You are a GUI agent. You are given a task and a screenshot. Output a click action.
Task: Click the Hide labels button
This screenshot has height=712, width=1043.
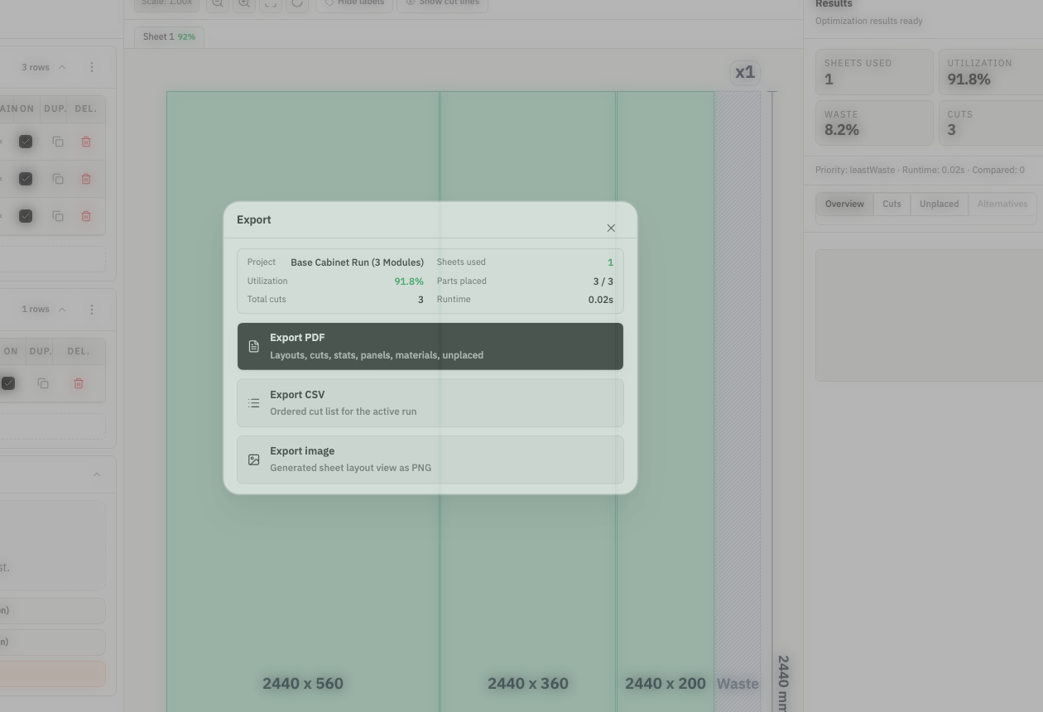pyautogui.click(x=353, y=2)
